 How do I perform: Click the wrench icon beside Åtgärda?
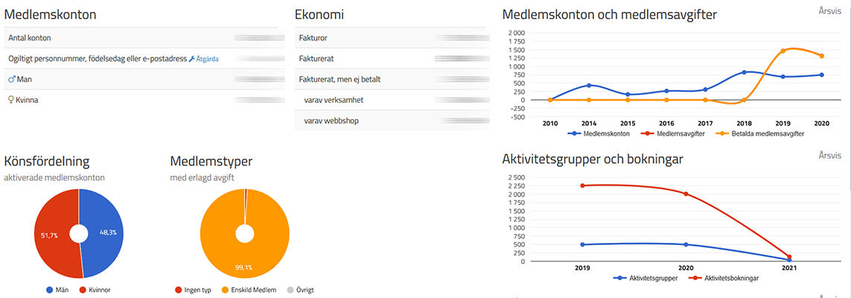point(191,59)
